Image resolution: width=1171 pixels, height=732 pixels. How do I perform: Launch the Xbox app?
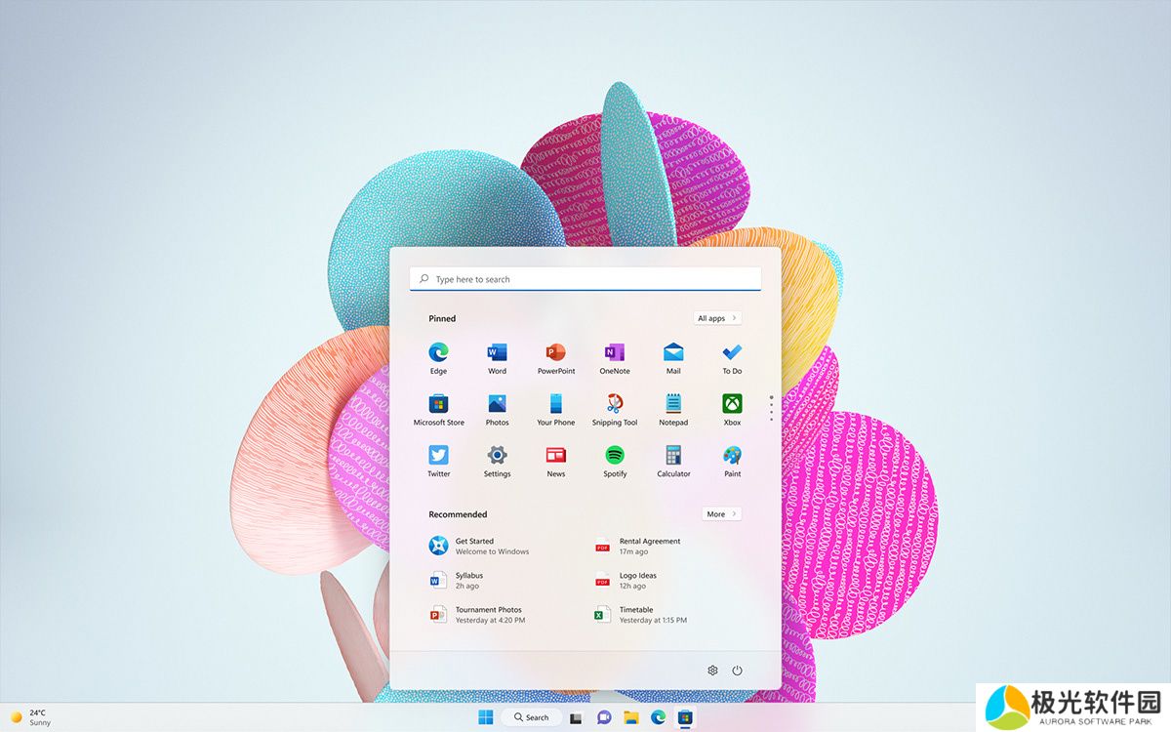point(732,404)
